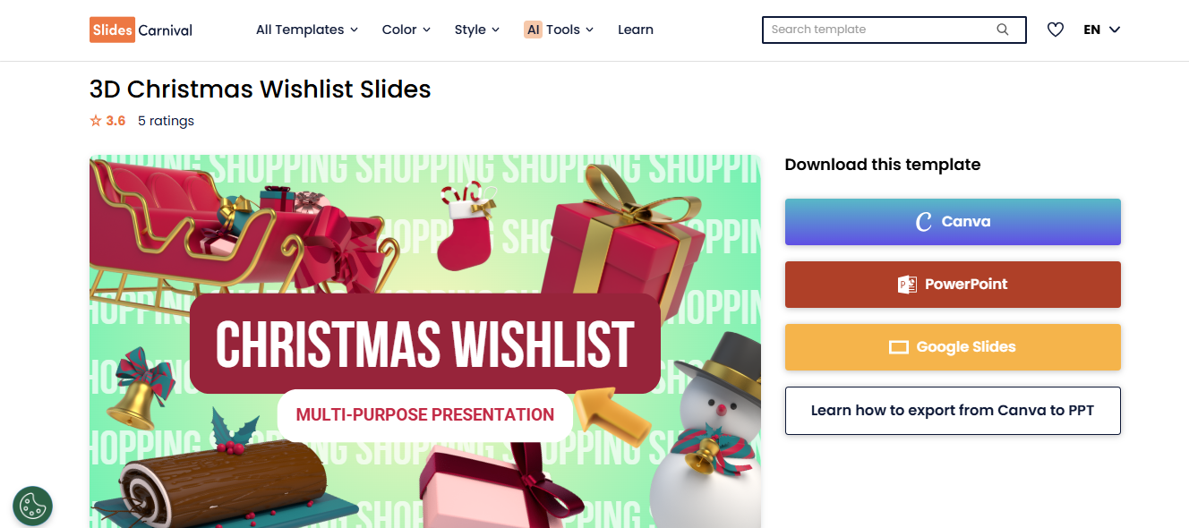Screen dimensions: 1189x528
Task: Open the EN language selector
Action: click(x=1101, y=30)
